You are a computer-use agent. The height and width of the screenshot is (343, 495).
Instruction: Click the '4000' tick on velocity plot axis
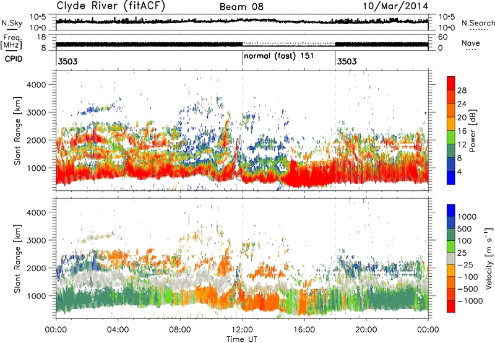pyautogui.click(x=36, y=212)
